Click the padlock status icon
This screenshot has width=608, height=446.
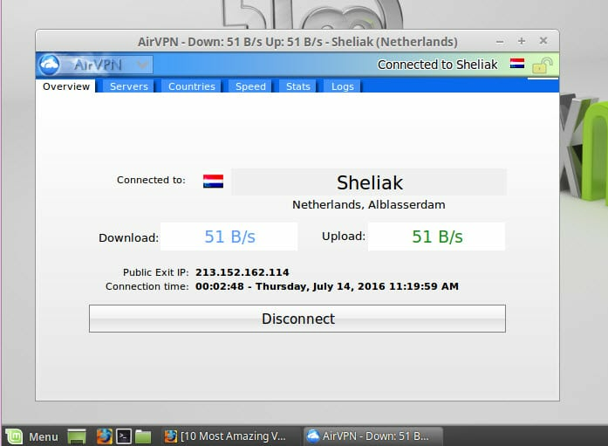pyautogui.click(x=543, y=65)
